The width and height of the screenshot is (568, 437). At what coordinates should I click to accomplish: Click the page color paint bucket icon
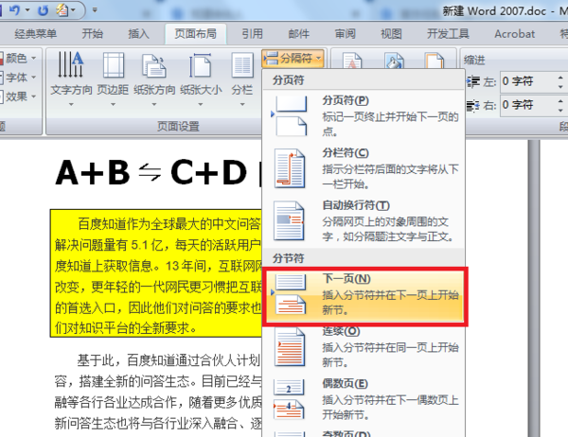(394, 61)
